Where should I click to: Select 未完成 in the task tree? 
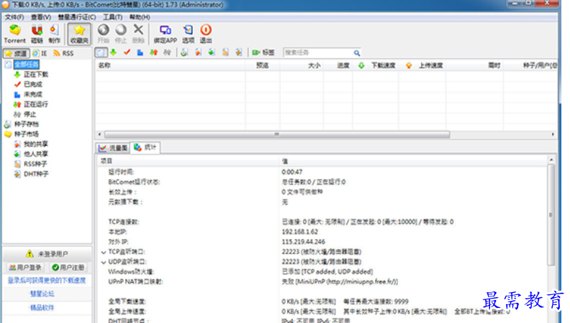point(32,95)
